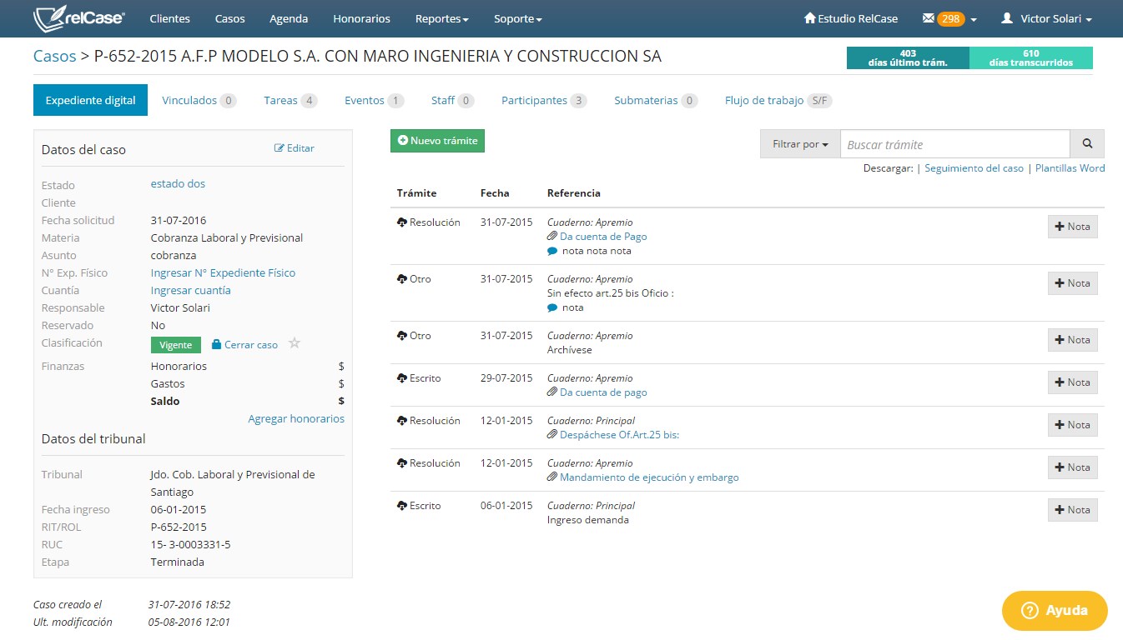This screenshot has width=1123, height=640.
Task: Click the green Vigente button
Action: pyautogui.click(x=176, y=344)
